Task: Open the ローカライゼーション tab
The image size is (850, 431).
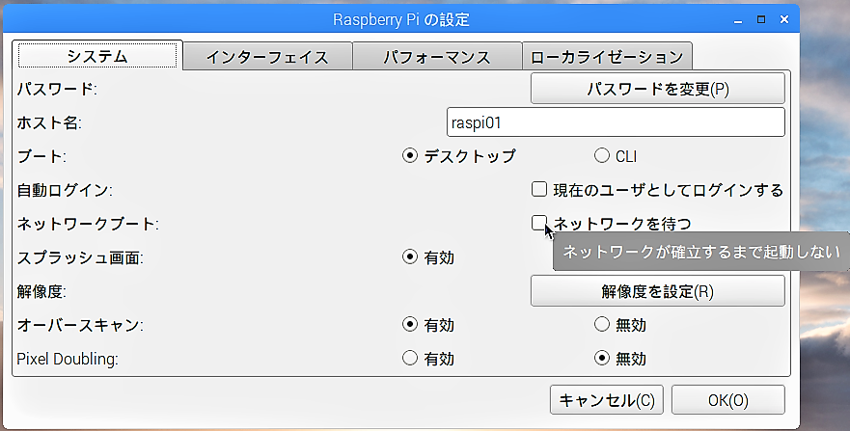Action: click(x=607, y=57)
